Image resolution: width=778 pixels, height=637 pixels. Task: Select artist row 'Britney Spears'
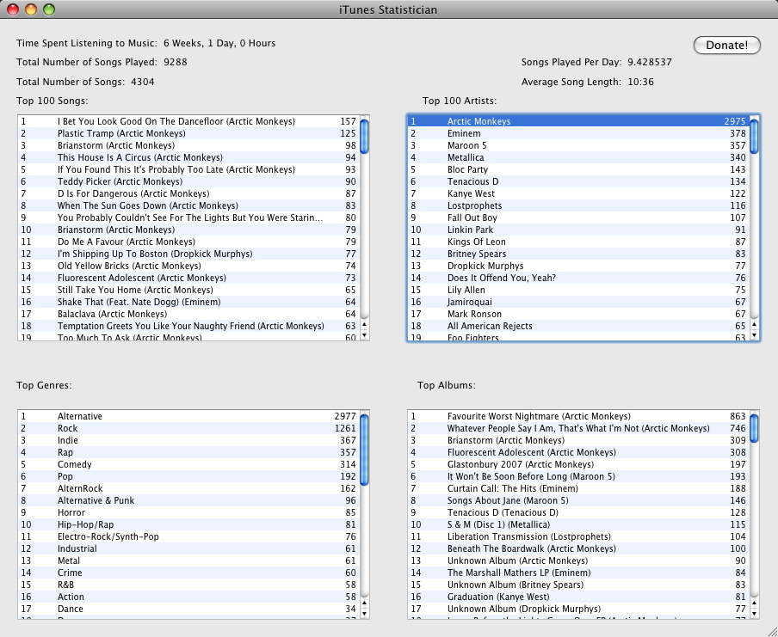tap(578, 254)
